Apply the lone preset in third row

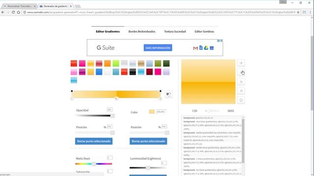coord(74,80)
